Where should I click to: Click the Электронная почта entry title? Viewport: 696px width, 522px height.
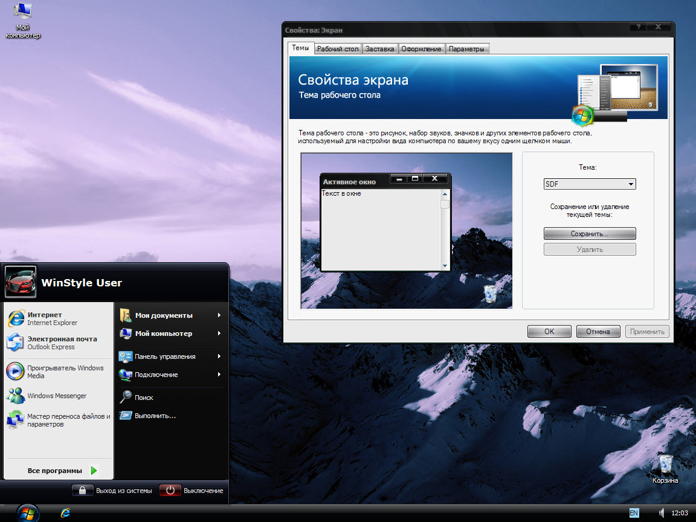coord(62,339)
